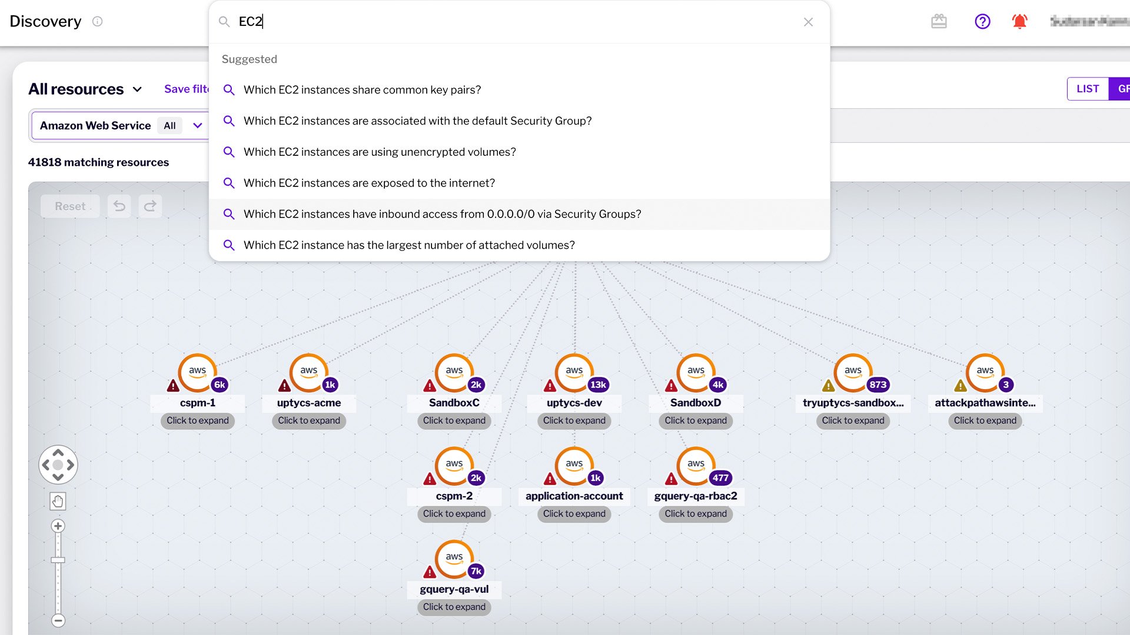The width and height of the screenshot is (1130, 635).
Task: Expand the All accounts dropdown filter
Action: (x=197, y=125)
